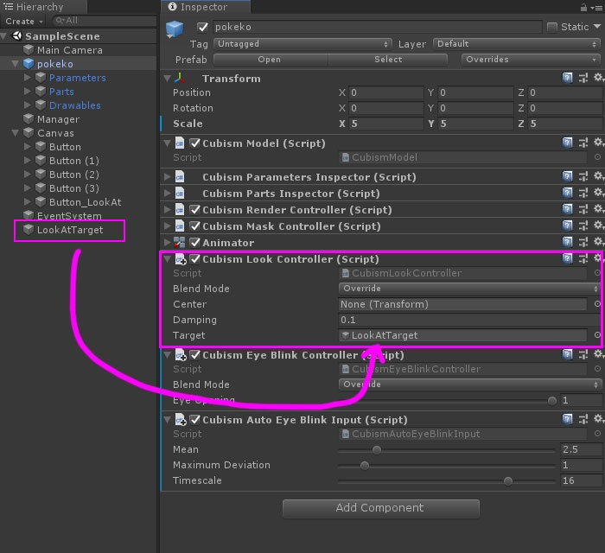Click the Maximum Deviation slider handle
Viewport: 605px width, 553px height.
coord(365,466)
